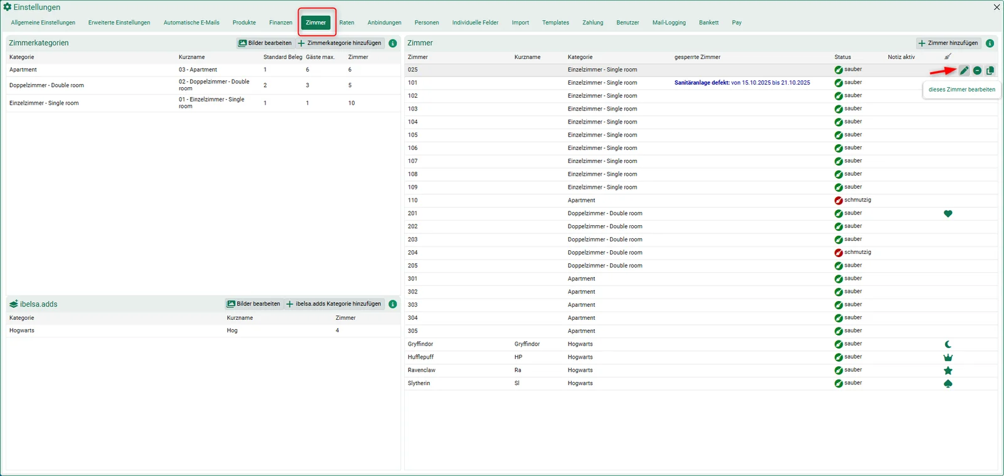Click the pencil icon to edit room 025
The height and width of the screenshot is (476, 1004).
pyautogui.click(x=964, y=70)
